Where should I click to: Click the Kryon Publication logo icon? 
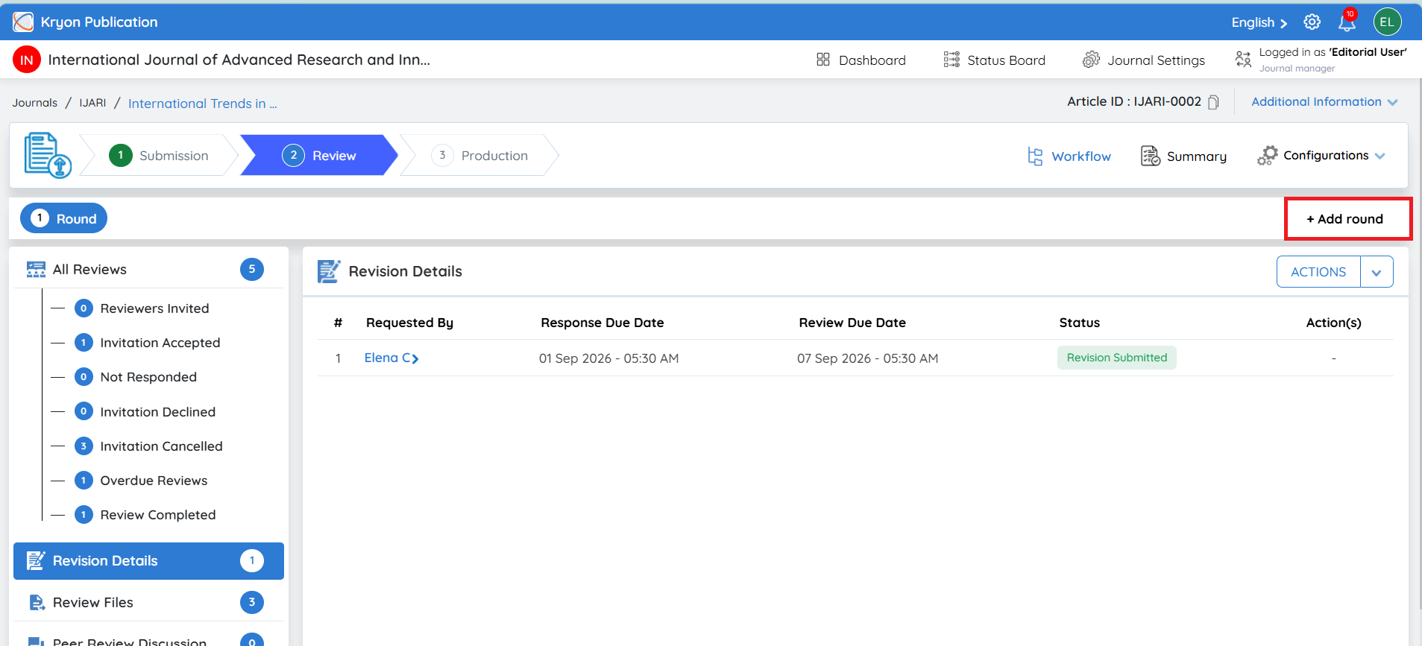tap(23, 22)
